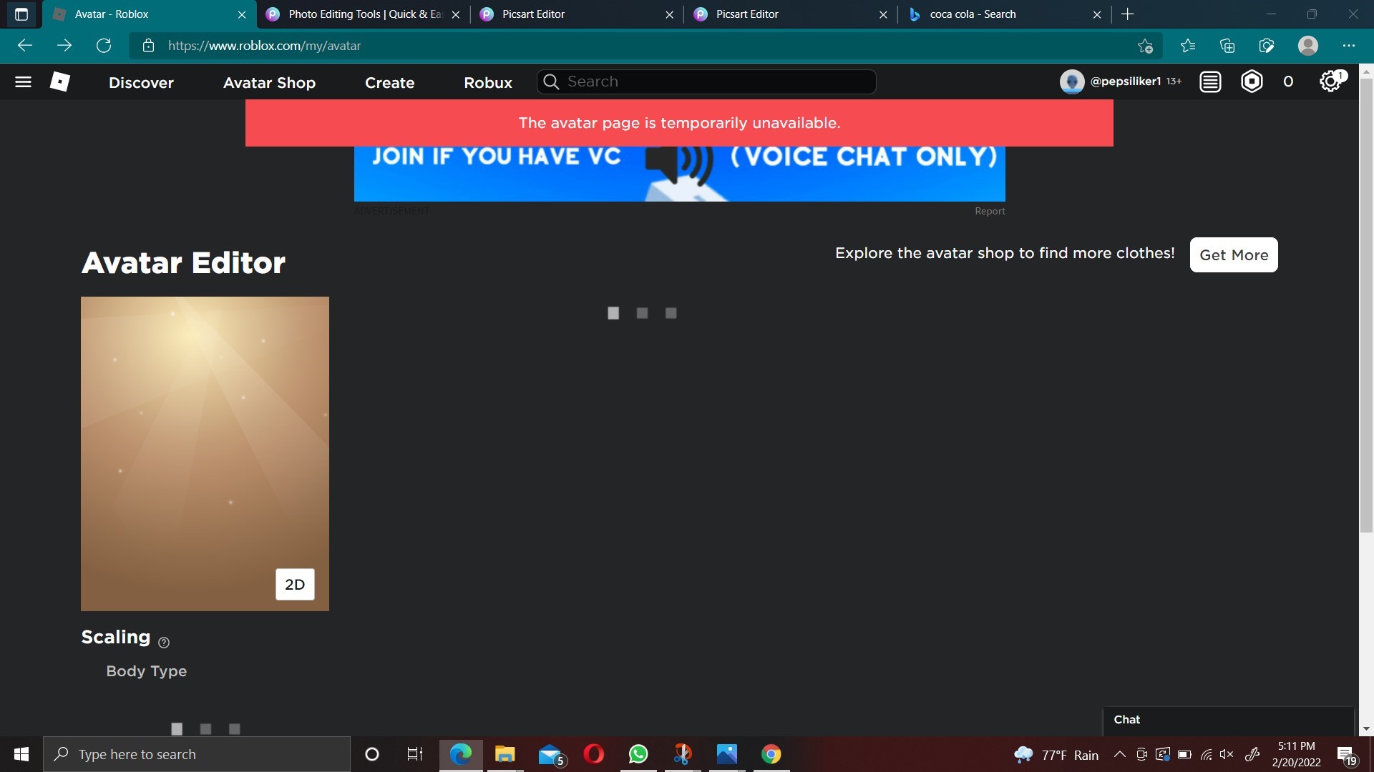1374x772 pixels.
Task: Open Opera browser from taskbar
Action: click(594, 754)
